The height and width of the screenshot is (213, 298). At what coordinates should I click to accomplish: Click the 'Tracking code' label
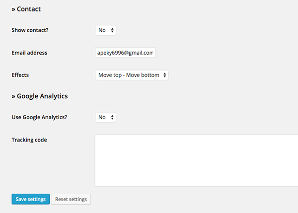tap(29, 140)
